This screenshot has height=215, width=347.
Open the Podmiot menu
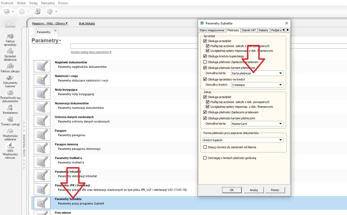(x=7, y=3)
